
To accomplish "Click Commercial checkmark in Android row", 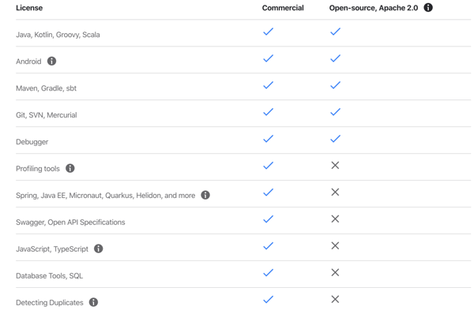I will pyautogui.click(x=269, y=58).
